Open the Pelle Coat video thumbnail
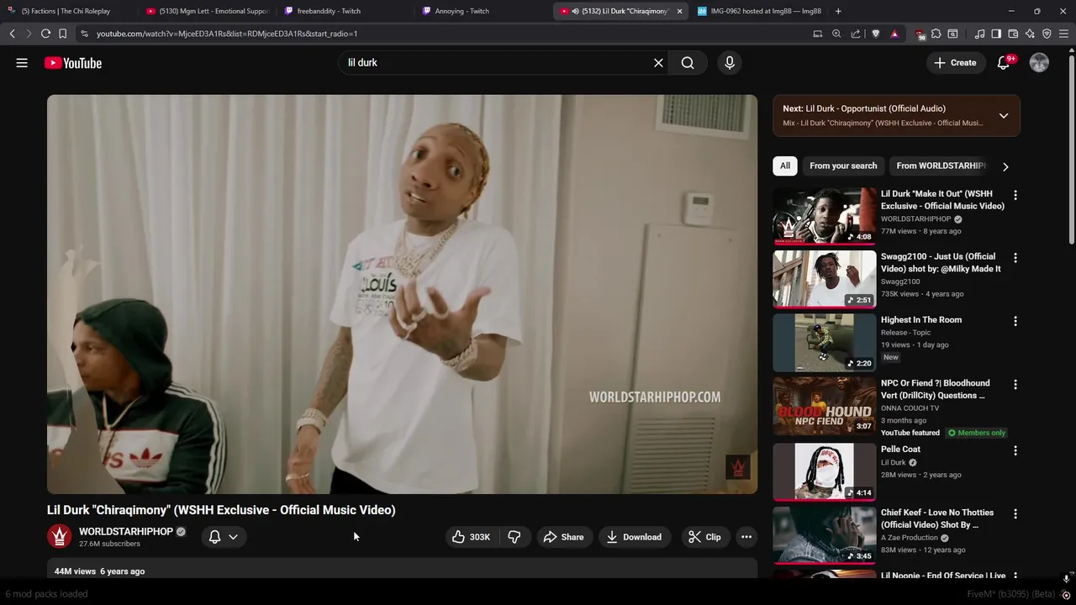This screenshot has width=1076, height=605. tap(825, 472)
